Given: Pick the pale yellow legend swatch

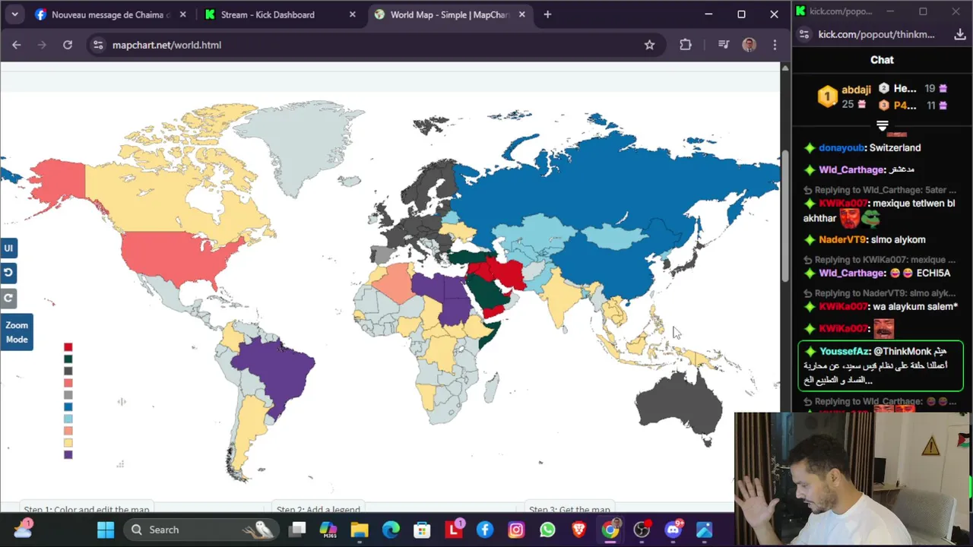Looking at the screenshot, I should pyautogui.click(x=68, y=442).
